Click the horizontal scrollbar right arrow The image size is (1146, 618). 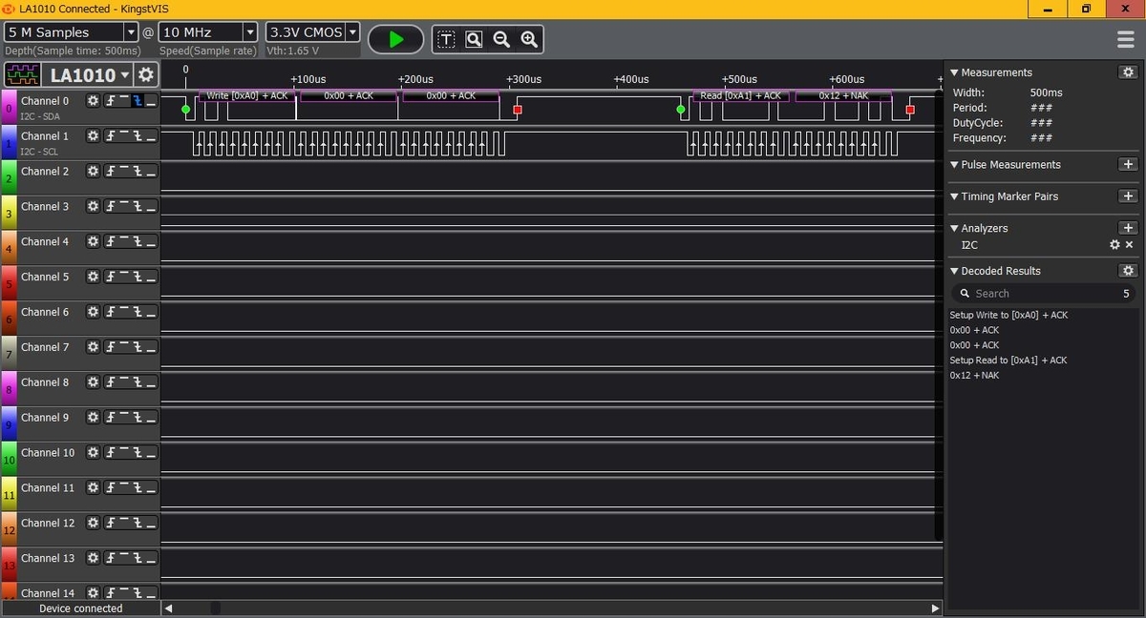935,608
